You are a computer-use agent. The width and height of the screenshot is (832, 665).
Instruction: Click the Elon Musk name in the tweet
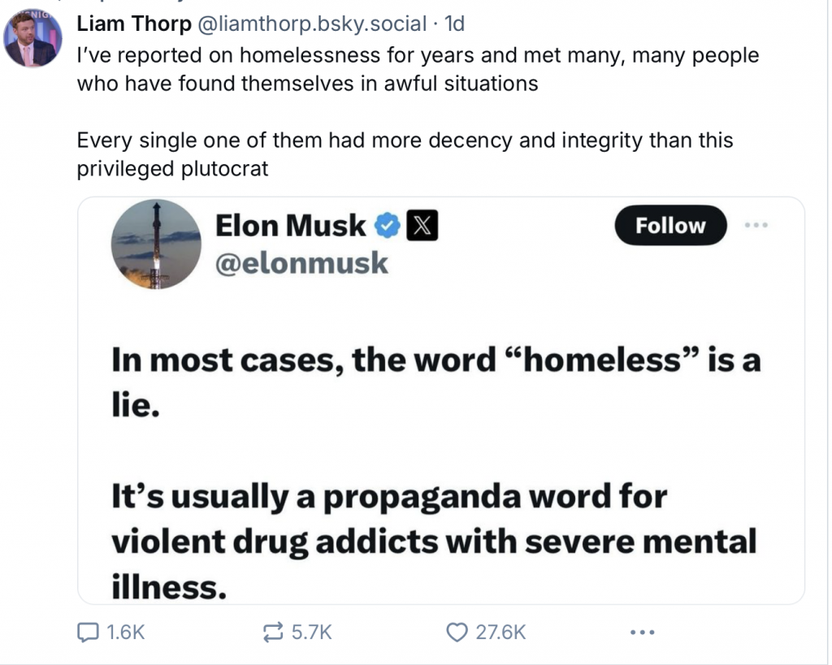[290, 227]
